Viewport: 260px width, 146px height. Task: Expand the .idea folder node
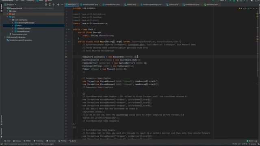pos(7,11)
